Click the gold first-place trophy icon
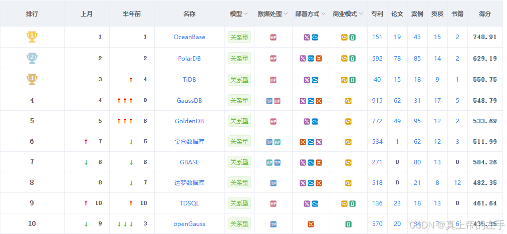The image size is (507, 234). point(32,37)
